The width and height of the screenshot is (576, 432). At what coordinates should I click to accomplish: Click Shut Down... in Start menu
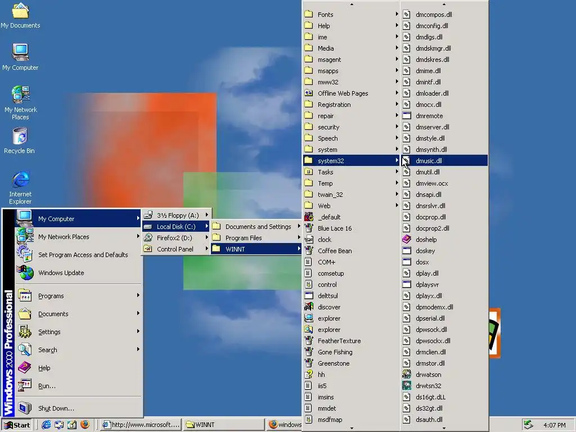pyautogui.click(x=78, y=408)
